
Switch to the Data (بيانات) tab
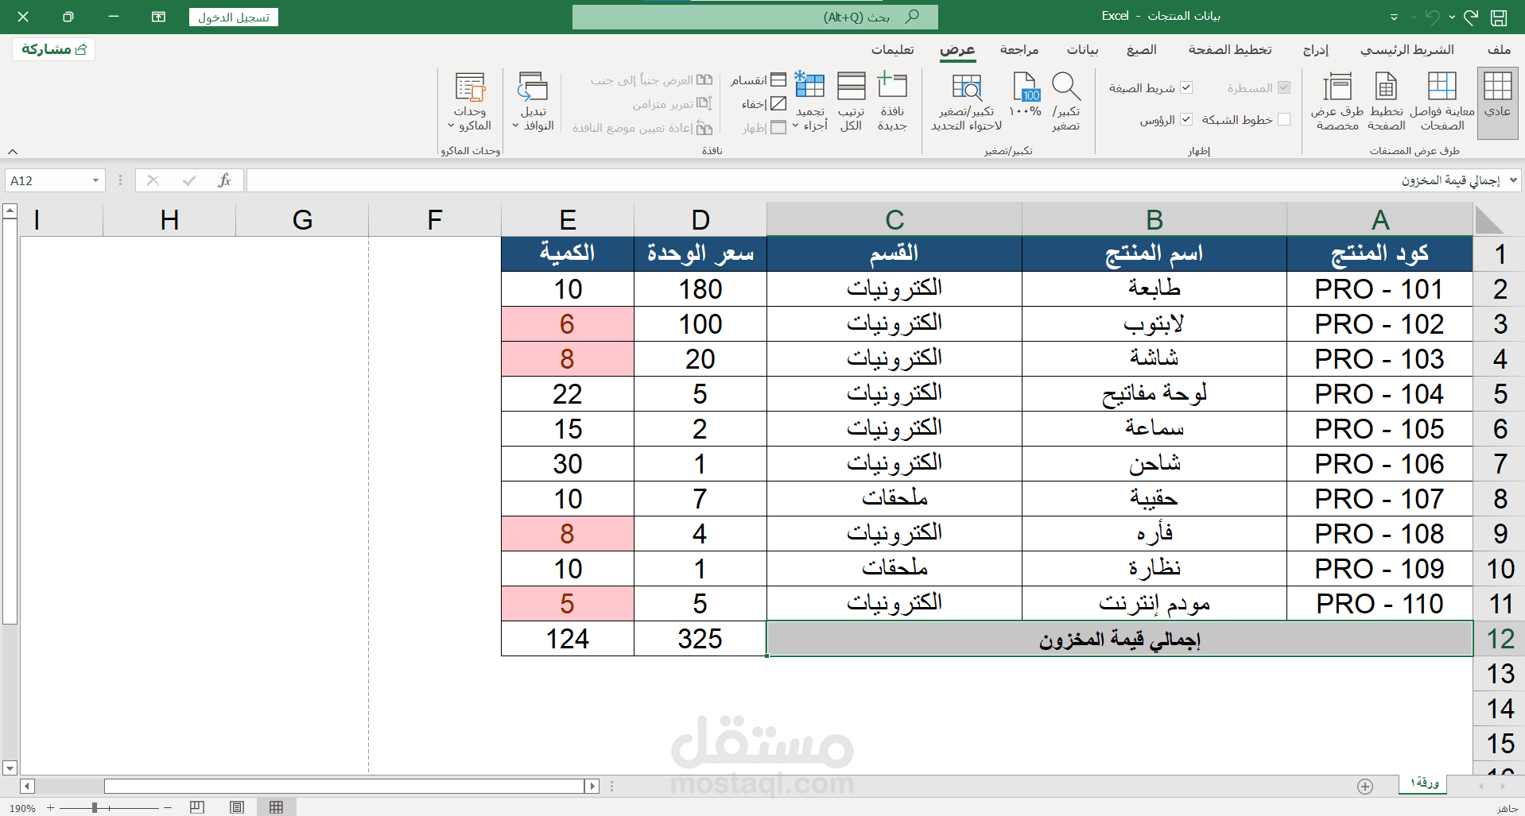1082,49
